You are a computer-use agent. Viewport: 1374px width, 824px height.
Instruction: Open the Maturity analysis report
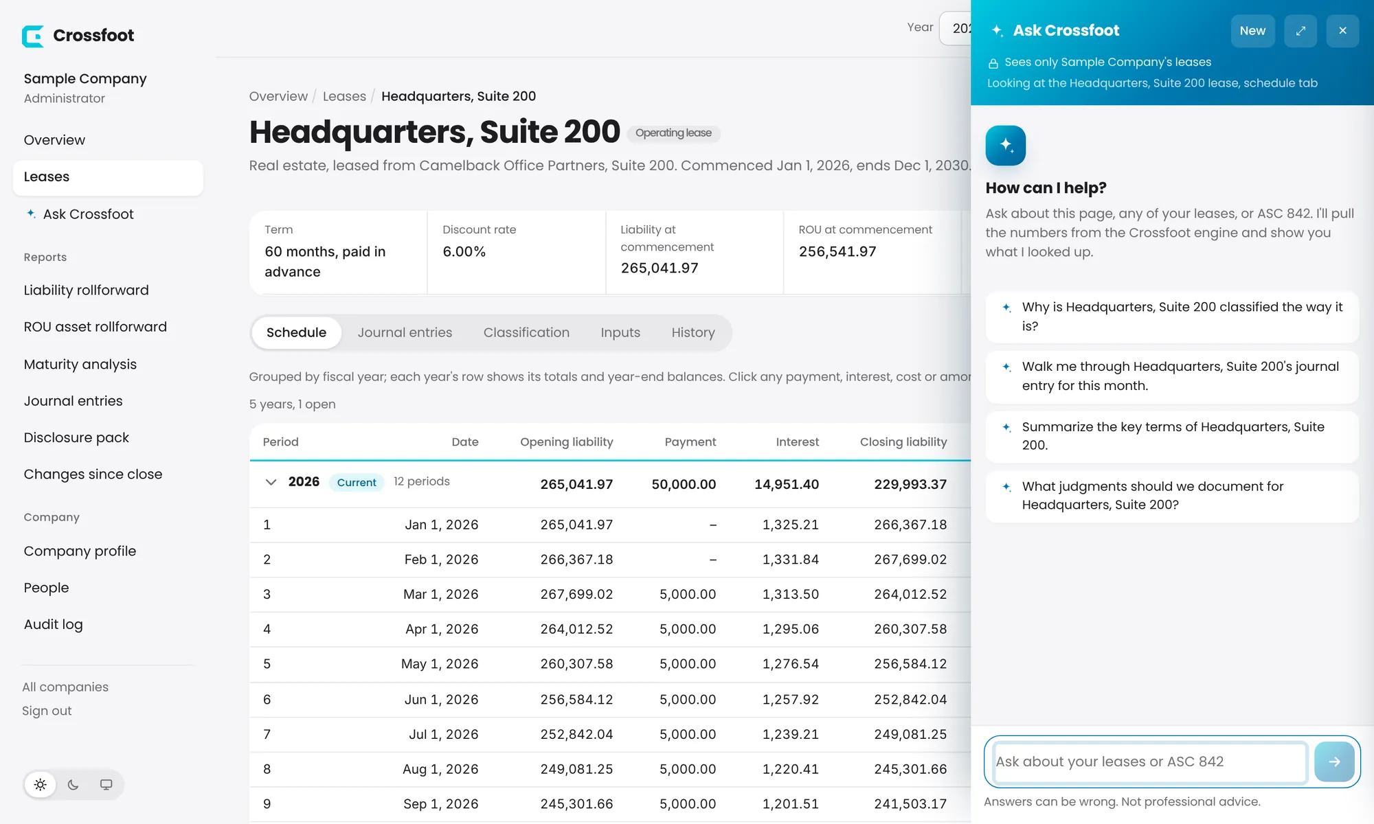(x=80, y=365)
